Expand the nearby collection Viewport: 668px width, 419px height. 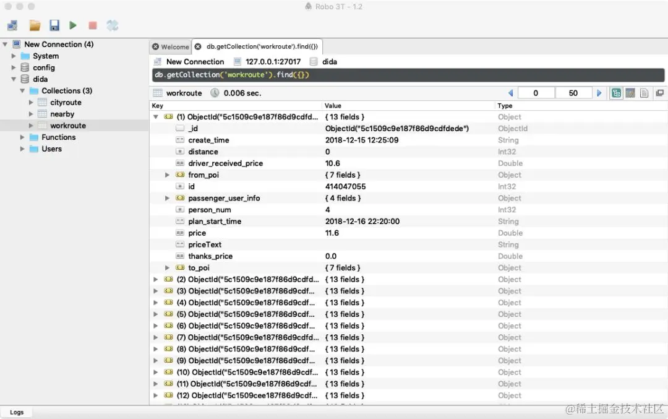pos(31,114)
